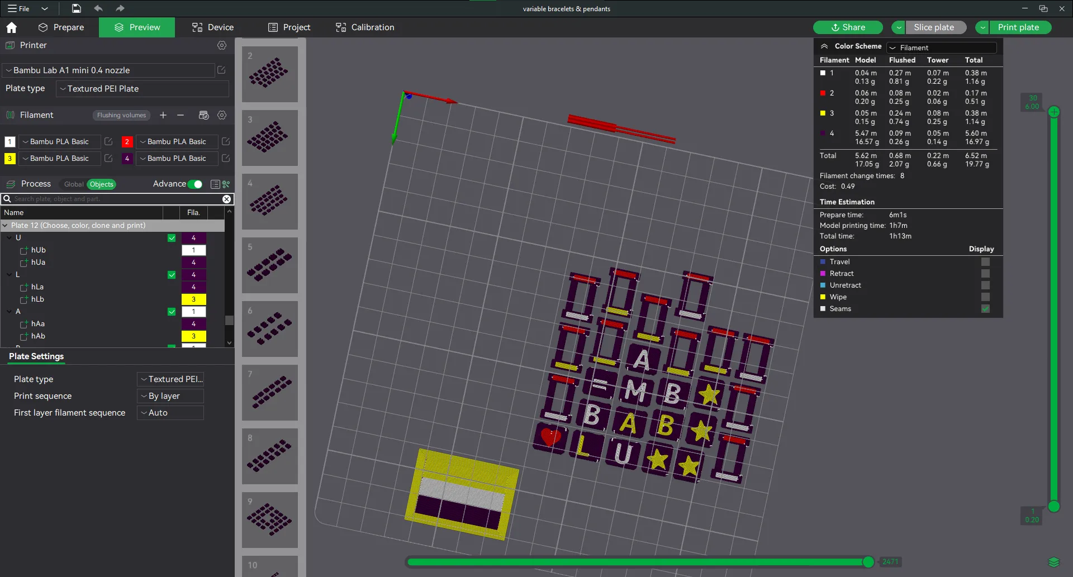Enable Retract display checkbox

coord(985,274)
